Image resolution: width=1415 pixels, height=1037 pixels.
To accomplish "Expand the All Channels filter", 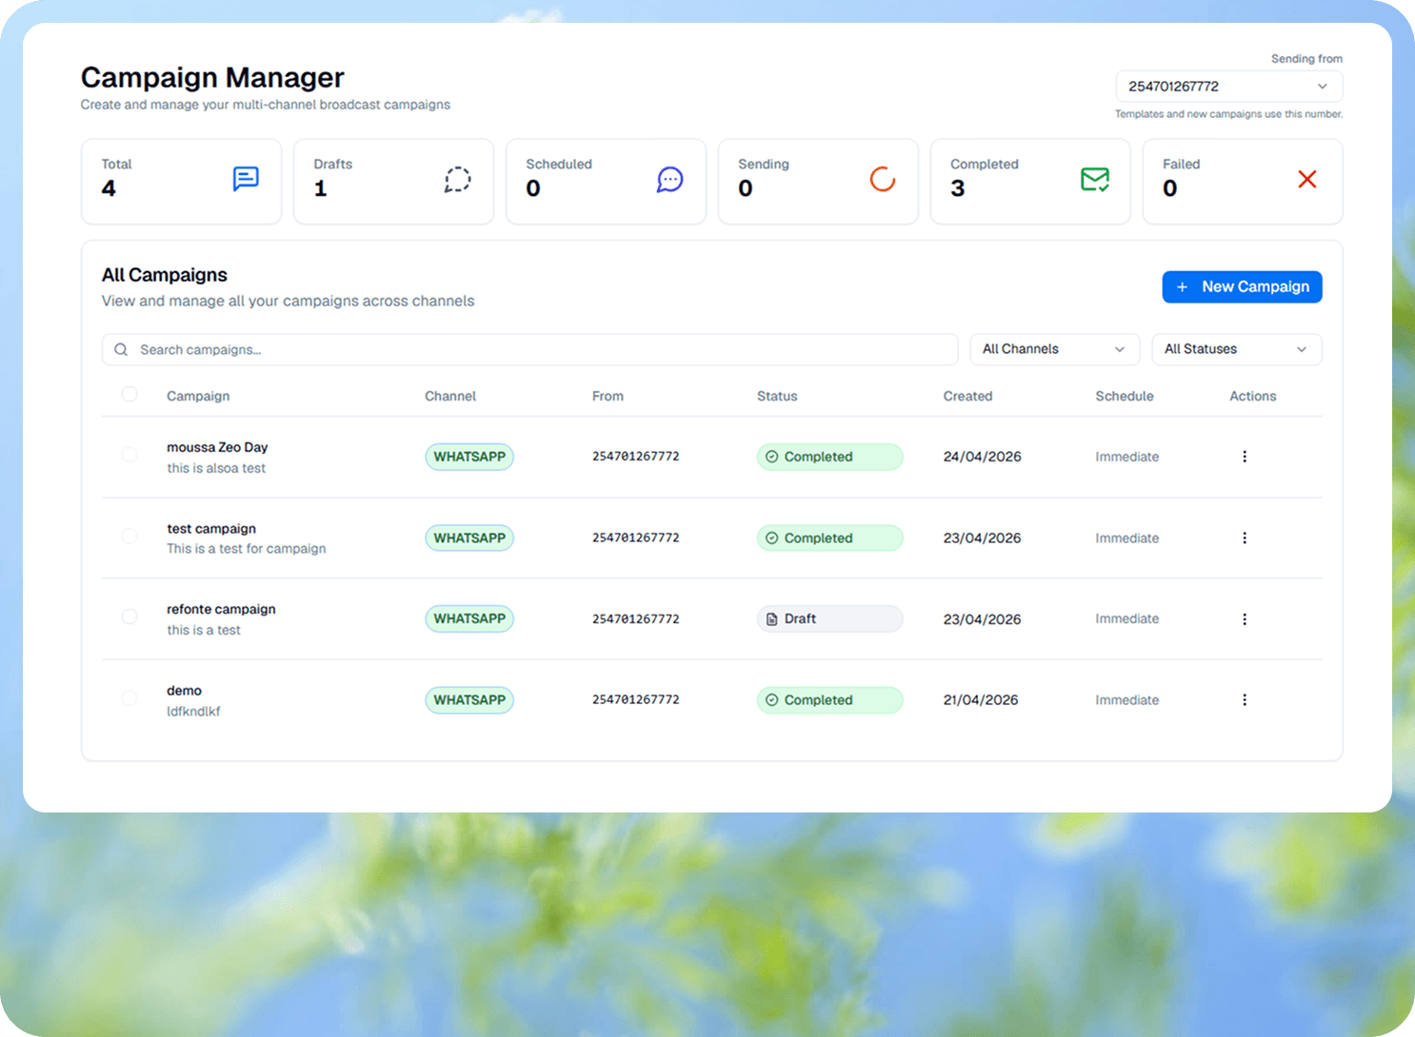I will pos(1055,349).
